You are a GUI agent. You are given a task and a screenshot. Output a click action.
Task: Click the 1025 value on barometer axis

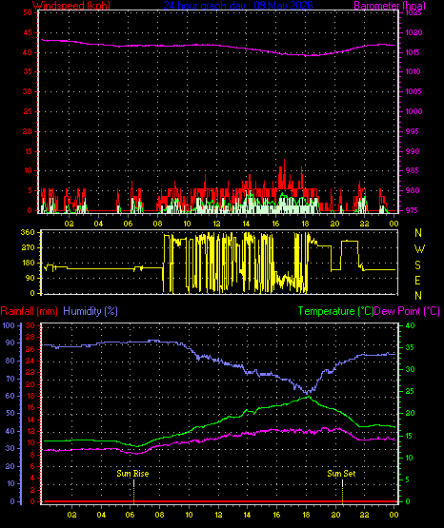pyautogui.click(x=414, y=13)
